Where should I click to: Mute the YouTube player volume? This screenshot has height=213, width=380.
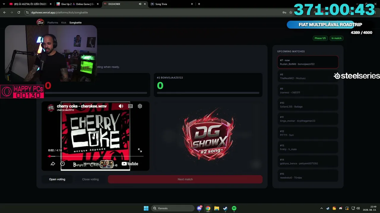pos(121,106)
